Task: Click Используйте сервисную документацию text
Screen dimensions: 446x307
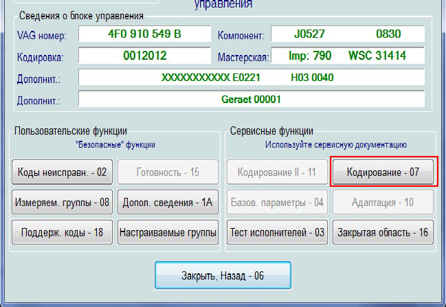Action: (x=336, y=145)
